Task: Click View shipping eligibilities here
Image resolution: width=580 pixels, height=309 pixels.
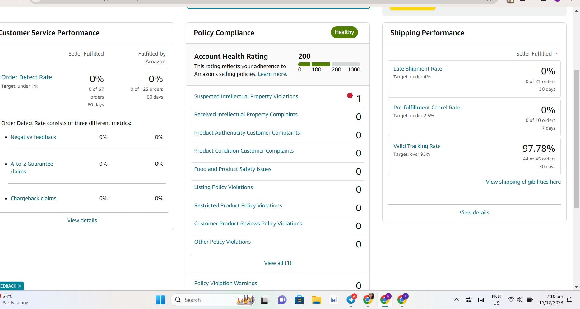Action: (523, 182)
